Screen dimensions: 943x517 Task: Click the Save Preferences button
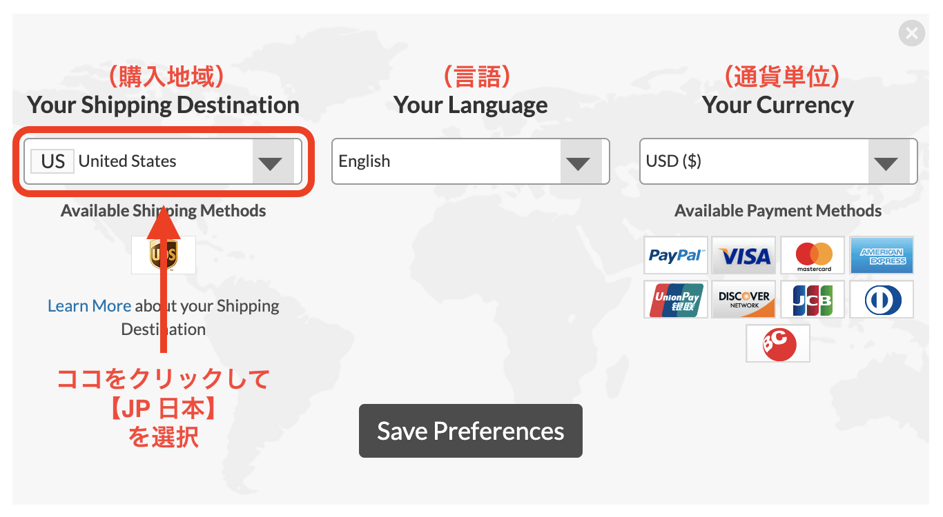(x=471, y=431)
